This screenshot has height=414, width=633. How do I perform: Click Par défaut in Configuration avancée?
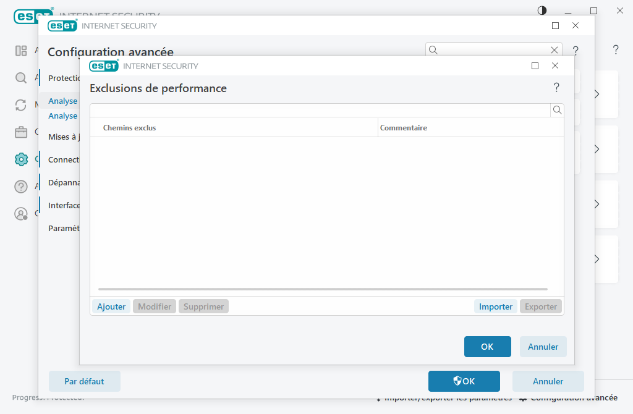(84, 381)
